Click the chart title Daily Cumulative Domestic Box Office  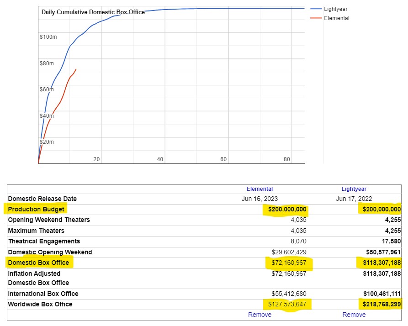[93, 12]
